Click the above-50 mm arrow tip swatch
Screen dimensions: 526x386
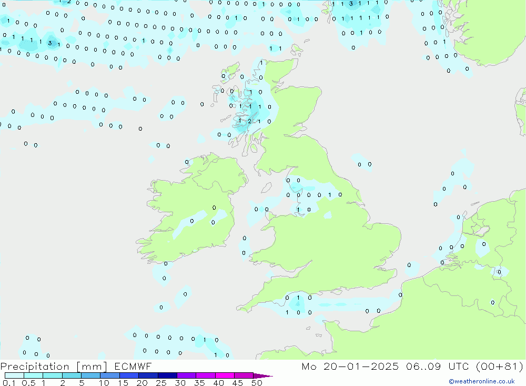tap(262, 376)
